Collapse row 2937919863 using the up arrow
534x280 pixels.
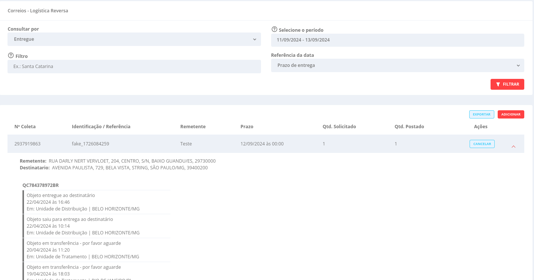pos(513,147)
